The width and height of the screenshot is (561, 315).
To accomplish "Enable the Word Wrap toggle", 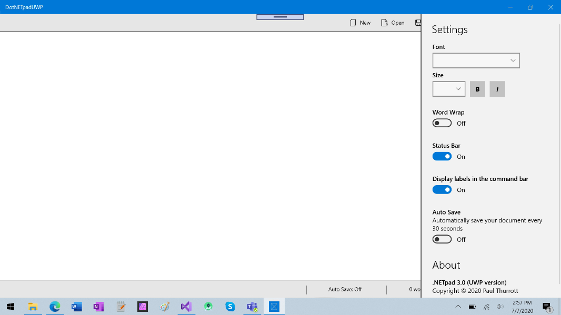I will click(x=442, y=123).
